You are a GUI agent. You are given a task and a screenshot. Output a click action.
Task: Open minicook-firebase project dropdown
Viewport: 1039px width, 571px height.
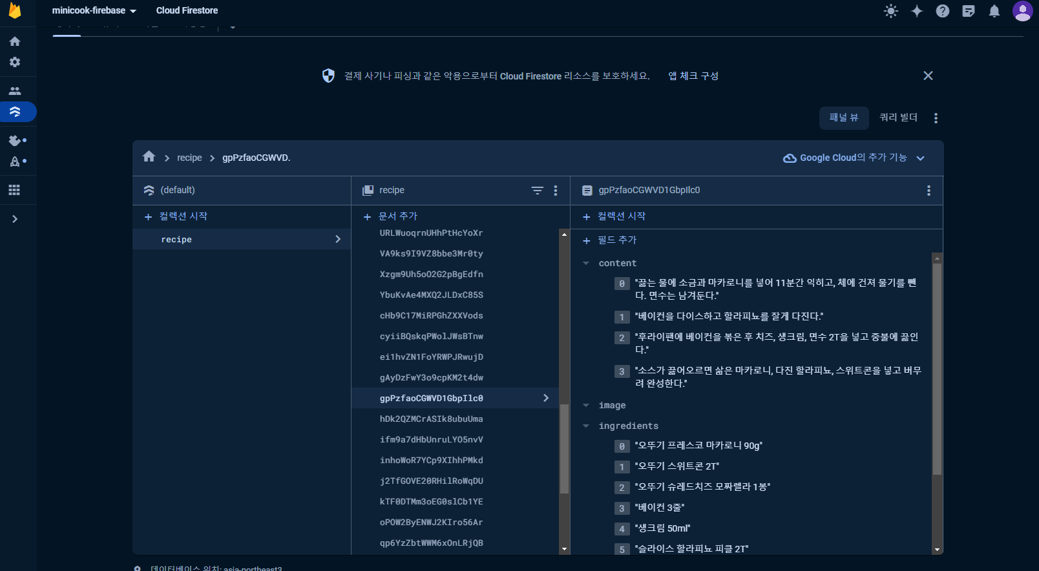(94, 10)
